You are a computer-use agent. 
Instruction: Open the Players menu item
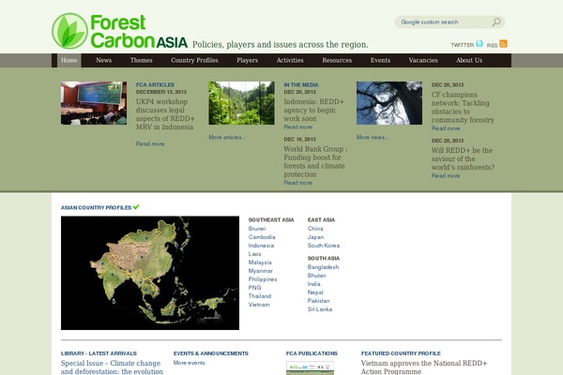pos(248,60)
